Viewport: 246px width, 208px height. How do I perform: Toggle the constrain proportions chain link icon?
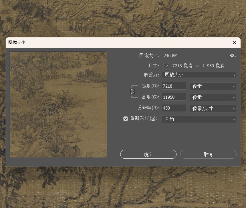(132, 92)
